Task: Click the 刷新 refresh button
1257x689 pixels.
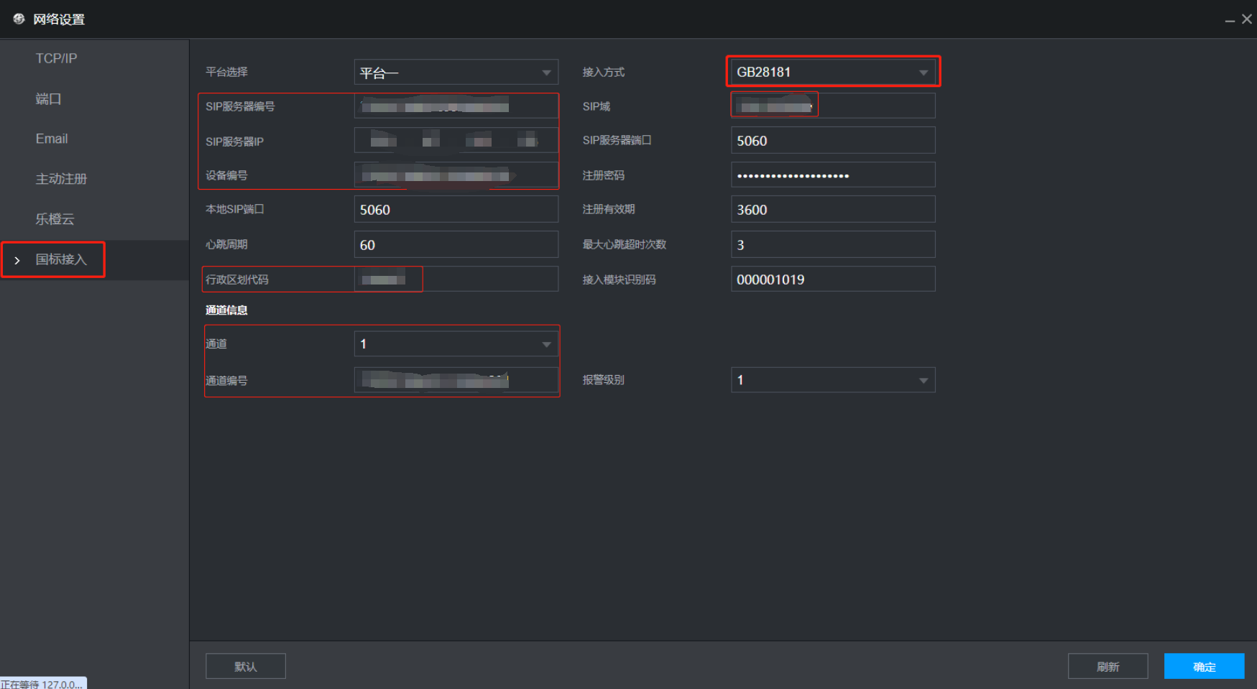Action: click(x=1108, y=667)
